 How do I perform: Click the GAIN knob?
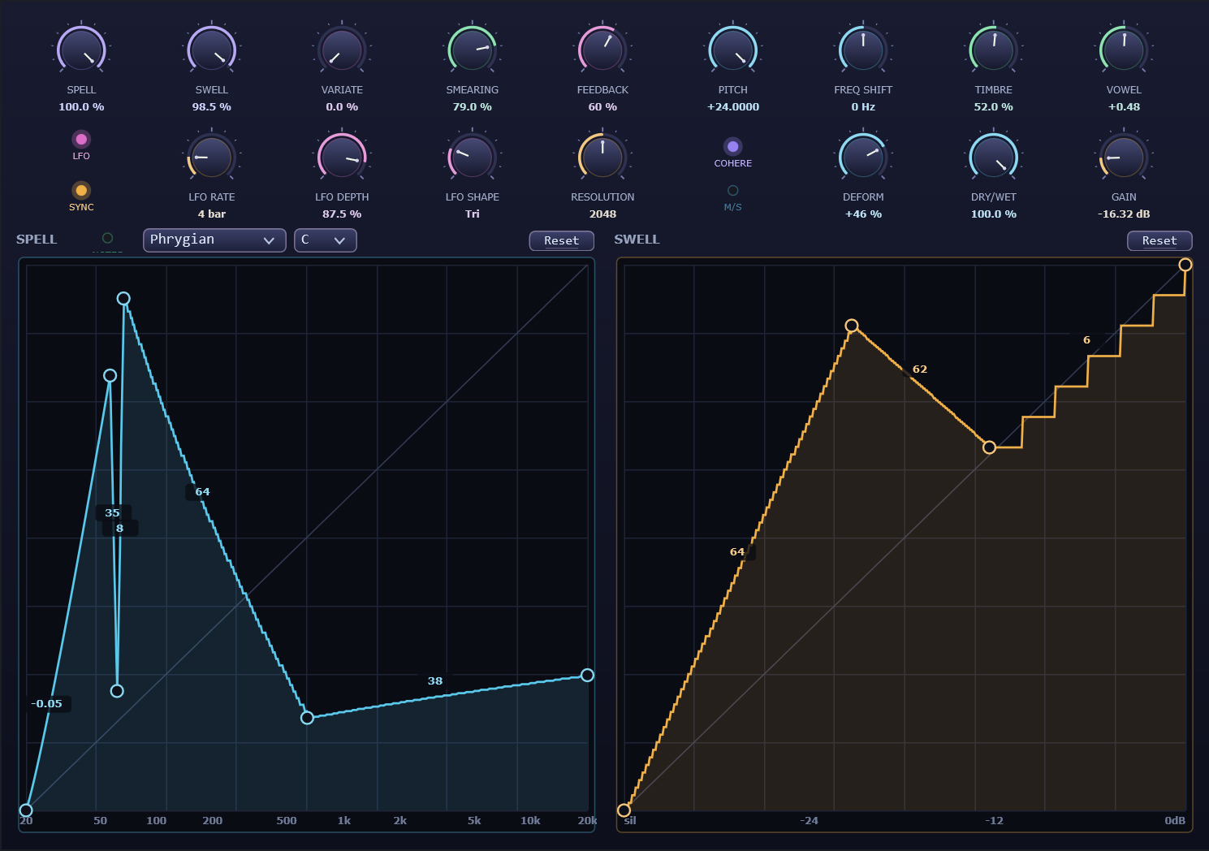click(1124, 157)
